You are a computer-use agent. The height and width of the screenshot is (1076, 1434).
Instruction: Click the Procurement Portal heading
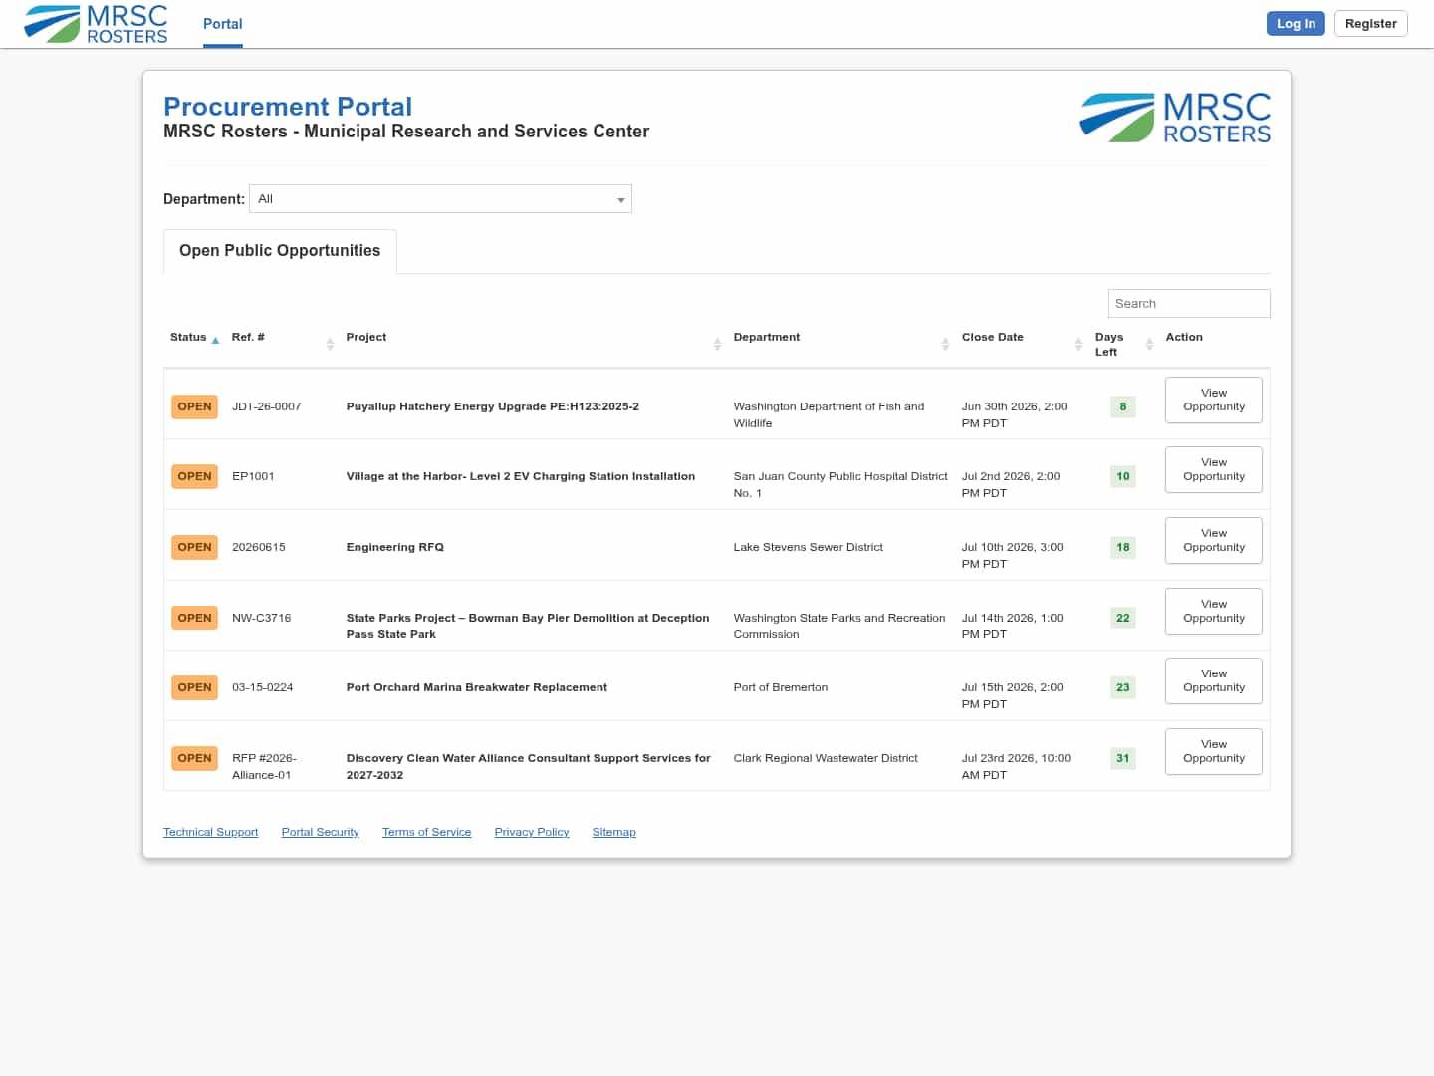pyautogui.click(x=288, y=107)
